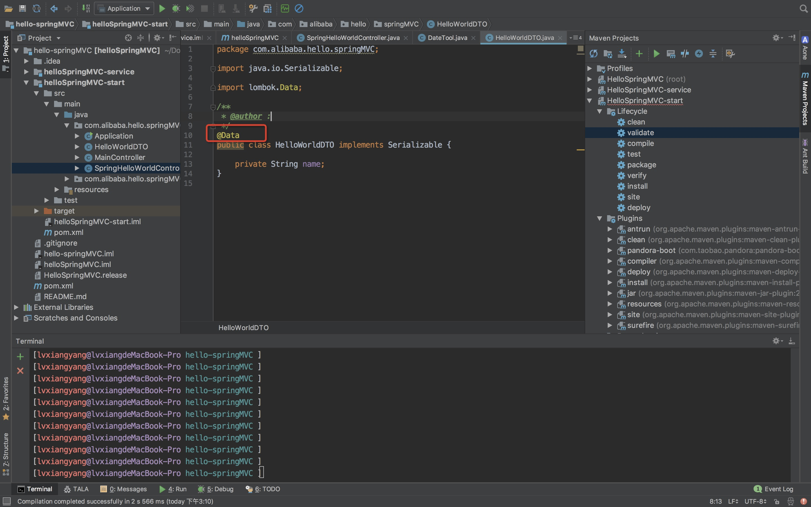Close the HelloWorldDTO.java tab

pyautogui.click(x=560, y=38)
